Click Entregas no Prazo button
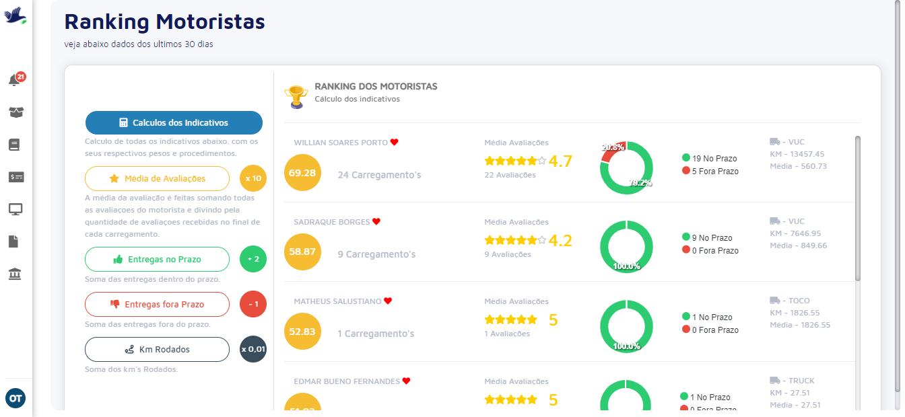 coord(157,259)
